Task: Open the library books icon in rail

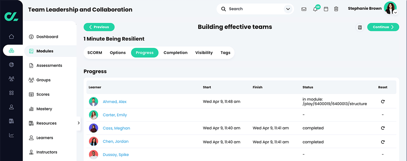Action: [x=11, y=121]
